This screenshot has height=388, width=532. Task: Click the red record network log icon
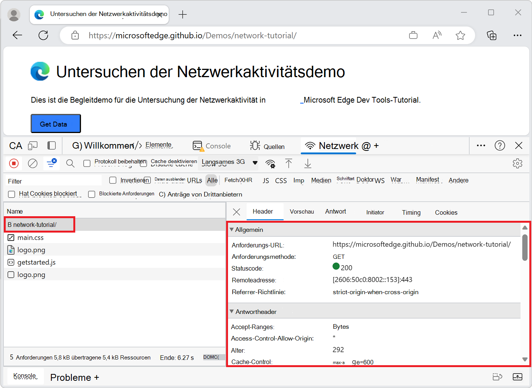pos(14,163)
